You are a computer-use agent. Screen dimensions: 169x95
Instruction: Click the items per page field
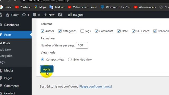click(x=82, y=45)
